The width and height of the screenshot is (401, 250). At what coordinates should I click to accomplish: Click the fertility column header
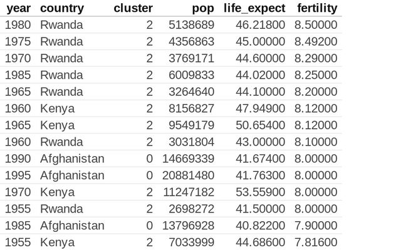tap(316, 9)
